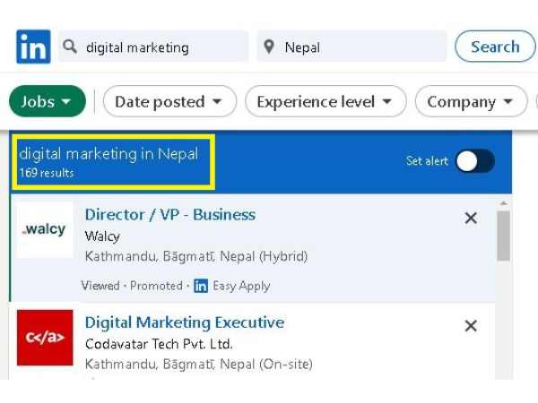Dismiss the Digital Marketing Executive job
538x403 pixels.
pyautogui.click(x=471, y=326)
